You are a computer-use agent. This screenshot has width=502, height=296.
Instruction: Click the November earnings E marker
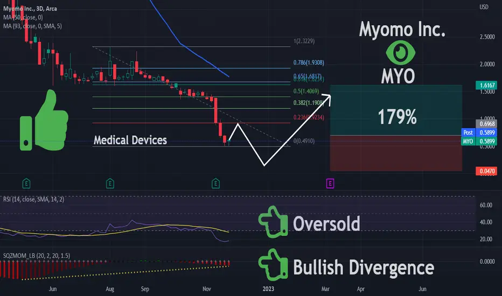pos(215,184)
